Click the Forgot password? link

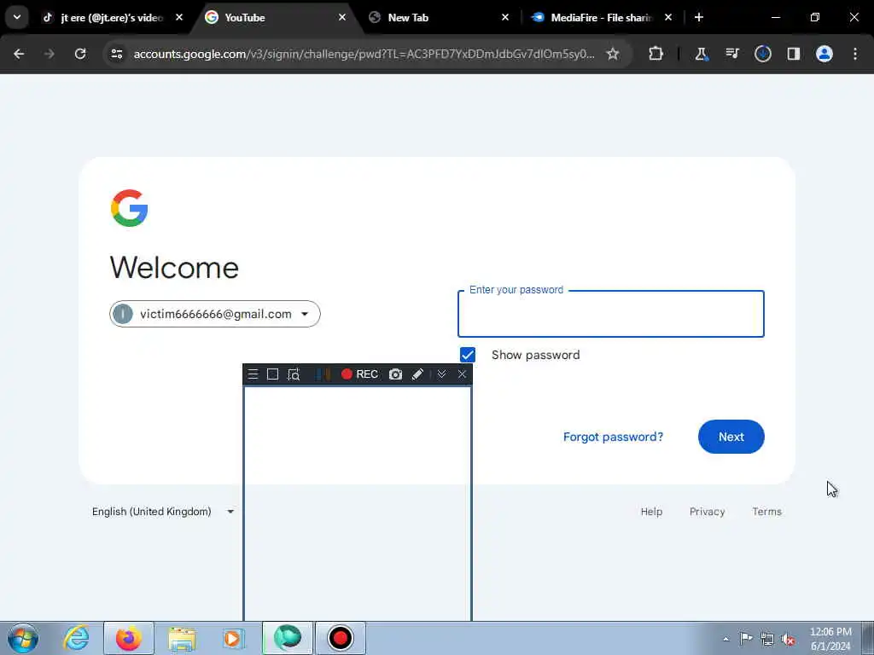pyautogui.click(x=613, y=437)
